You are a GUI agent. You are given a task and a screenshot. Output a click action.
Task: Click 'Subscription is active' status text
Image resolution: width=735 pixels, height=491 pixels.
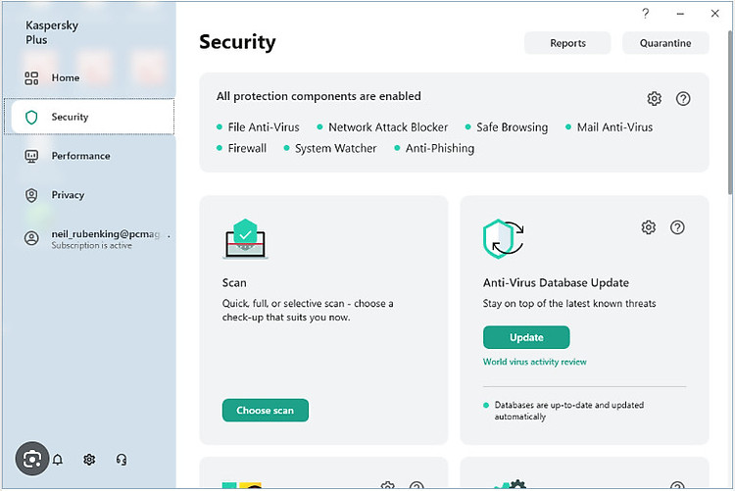click(91, 245)
